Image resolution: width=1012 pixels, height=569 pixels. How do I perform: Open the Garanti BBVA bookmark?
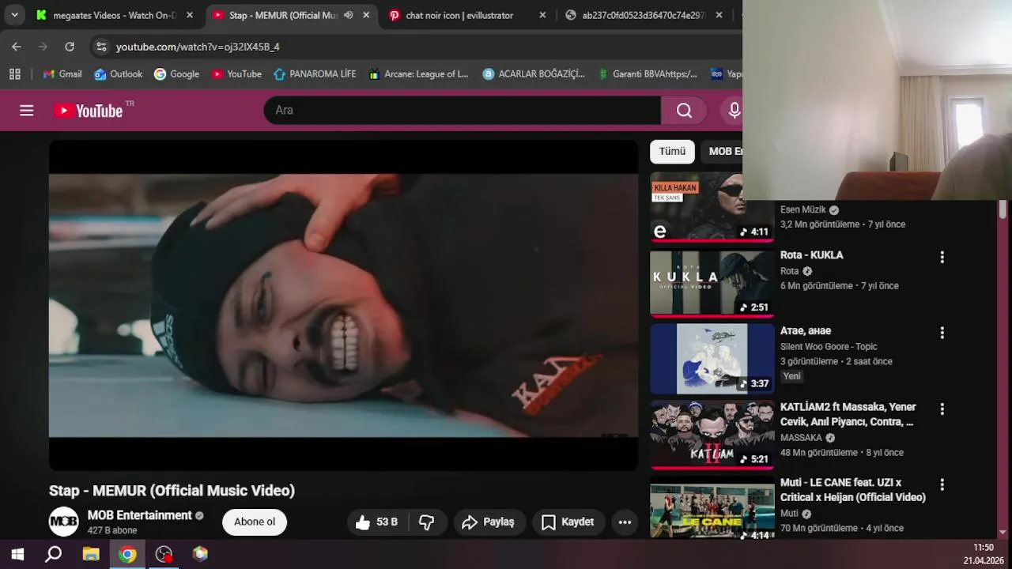(x=648, y=74)
